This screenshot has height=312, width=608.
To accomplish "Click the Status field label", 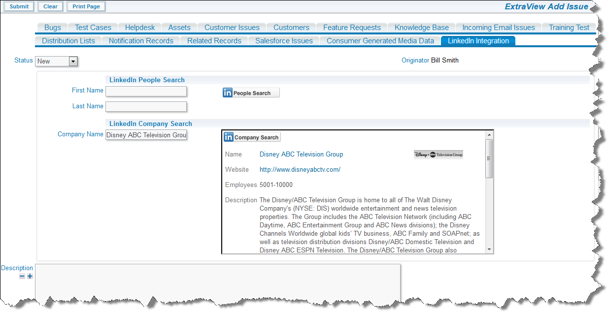I will coord(24,61).
